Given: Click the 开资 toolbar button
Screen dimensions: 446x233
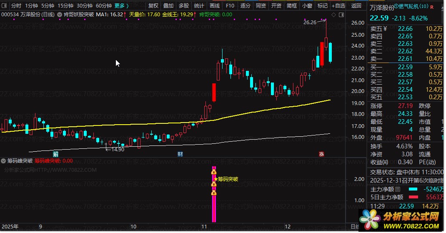Looking at the screenshot, I should [276, 6].
